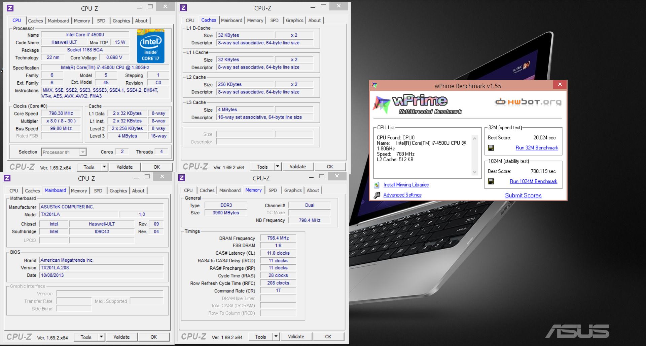Click the Core Speed 798.38 MHz value
The image size is (646, 346).
click(x=61, y=113)
